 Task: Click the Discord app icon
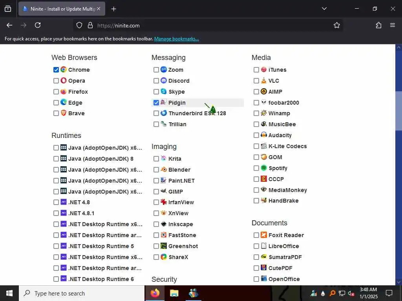[164, 80]
